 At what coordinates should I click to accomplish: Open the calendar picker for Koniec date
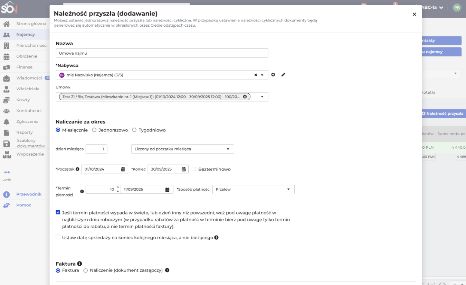pyautogui.click(x=184, y=169)
